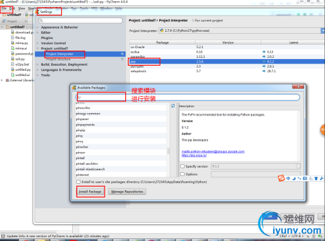Click the Sogou input method S icon
The width and height of the screenshot is (325, 241).
(281, 179)
